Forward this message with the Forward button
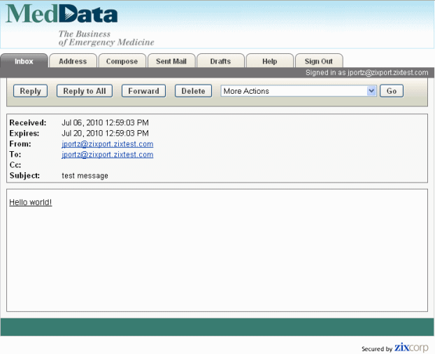Viewport: 435px width, 354px height. [144, 91]
